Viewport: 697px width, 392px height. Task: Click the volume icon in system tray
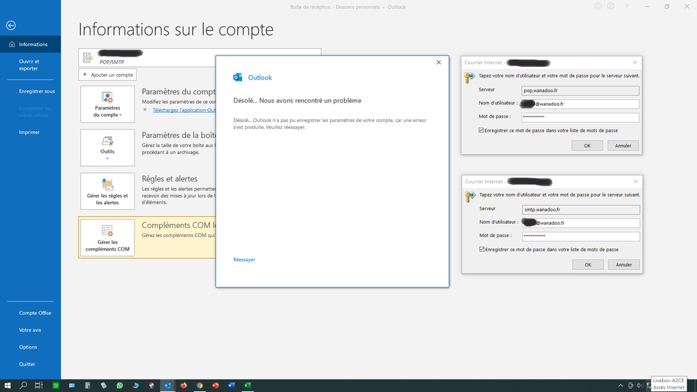click(639, 385)
